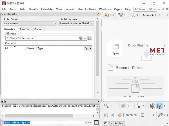Open the All dropdown in bottom toolbar
The image size is (169, 126).
pyautogui.click(x=108, y=123)
